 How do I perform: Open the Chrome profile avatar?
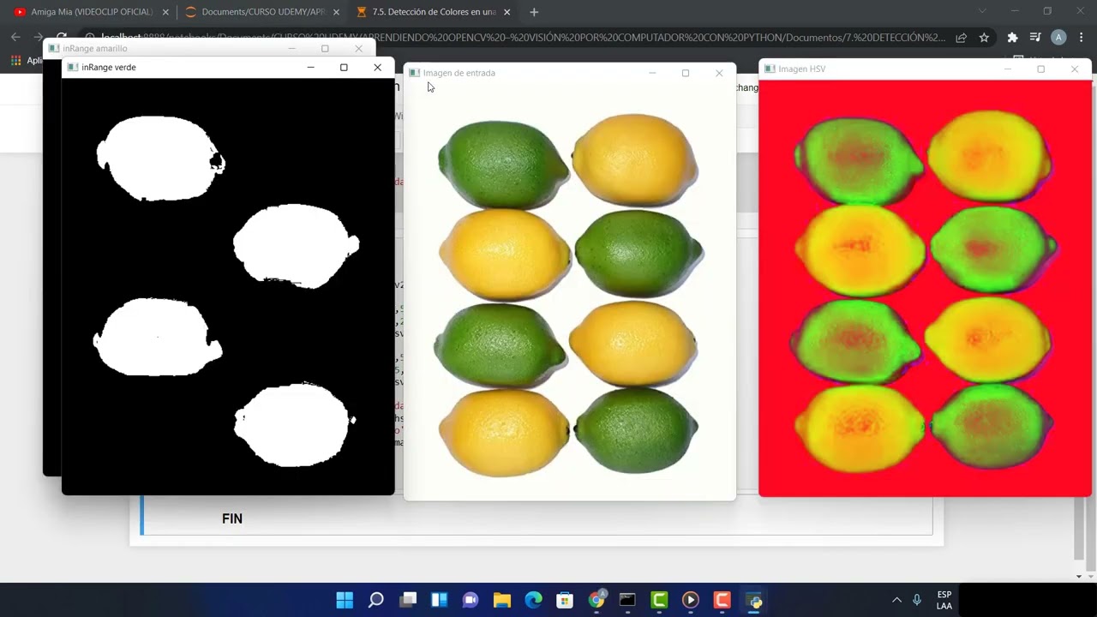coord(1058,37)
